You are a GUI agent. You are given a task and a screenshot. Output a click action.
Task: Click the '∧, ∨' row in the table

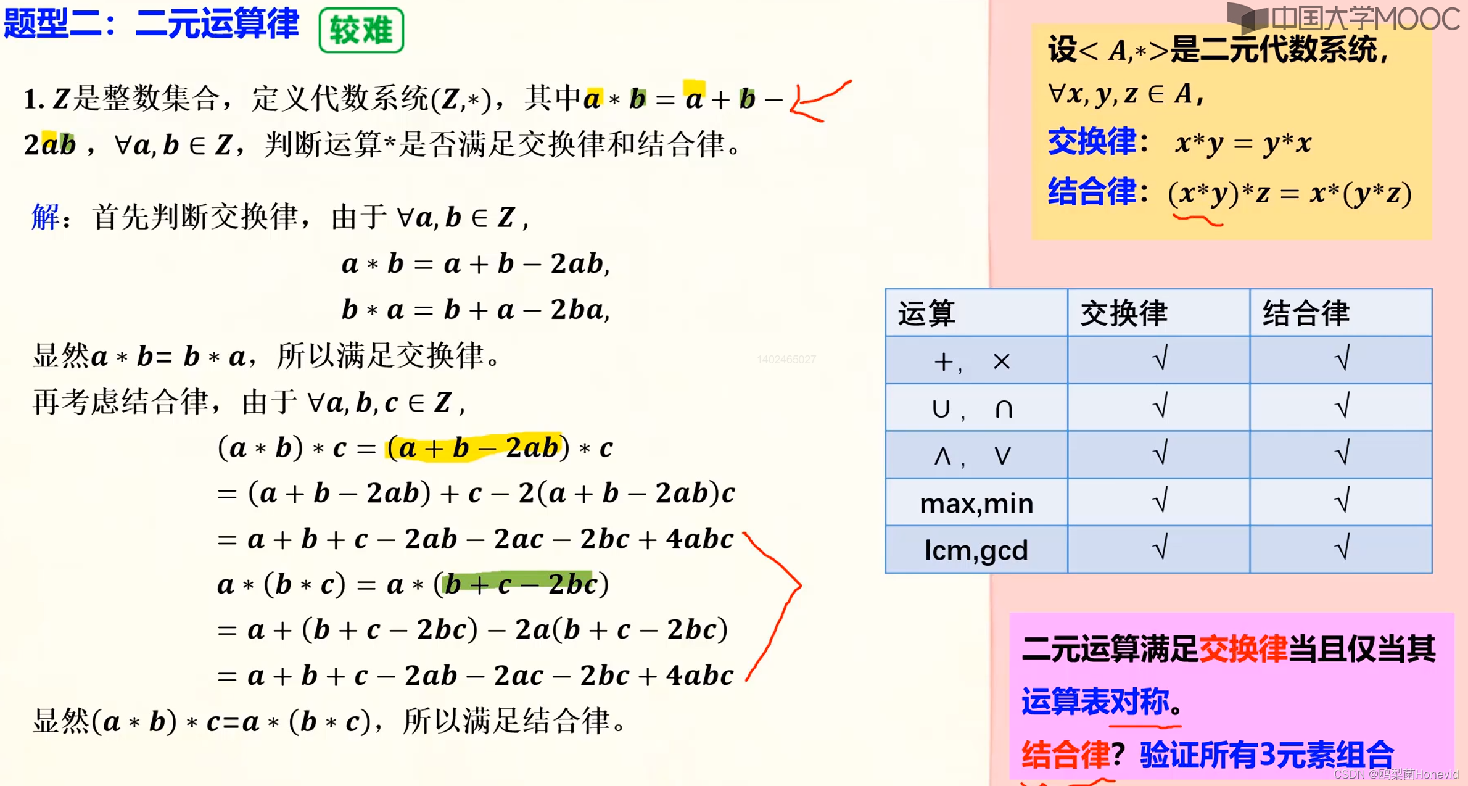click(1158, 455)
